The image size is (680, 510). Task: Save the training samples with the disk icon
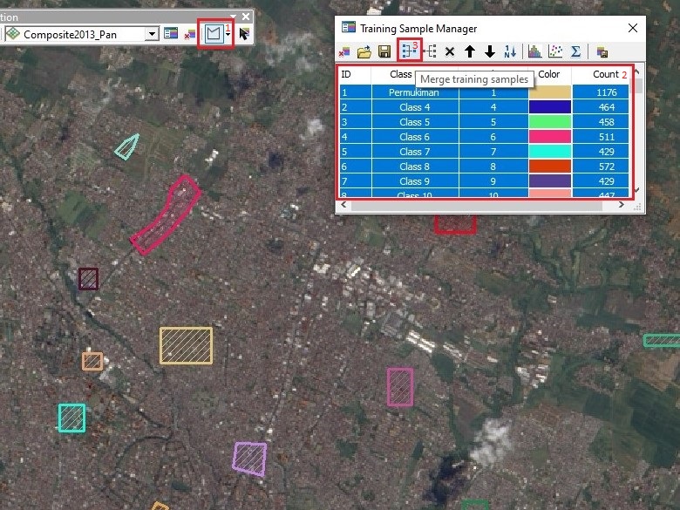(x=384, y=52)
